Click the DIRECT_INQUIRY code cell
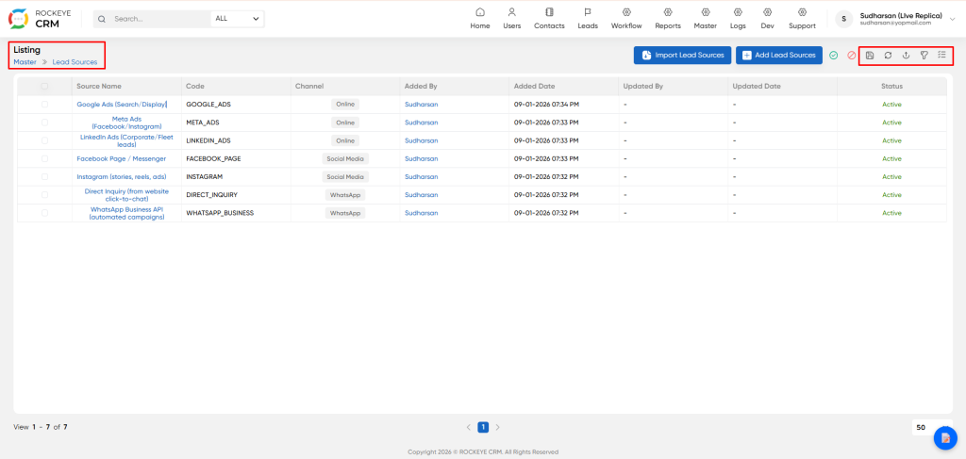Screen dimensions: 966x459 212,194
